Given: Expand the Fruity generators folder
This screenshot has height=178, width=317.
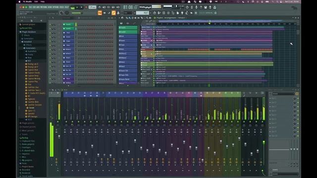Looking at the screenshot, I should (x=30, y=54).
